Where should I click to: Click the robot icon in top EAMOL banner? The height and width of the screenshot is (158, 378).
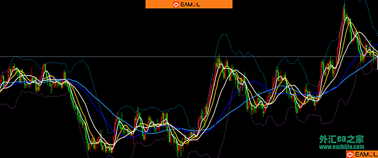point(176,4)
